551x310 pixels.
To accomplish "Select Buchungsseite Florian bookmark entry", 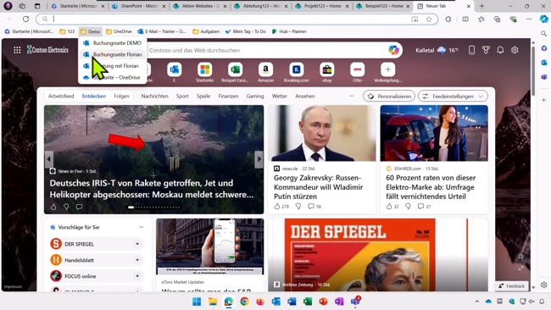I will [113, 54].
